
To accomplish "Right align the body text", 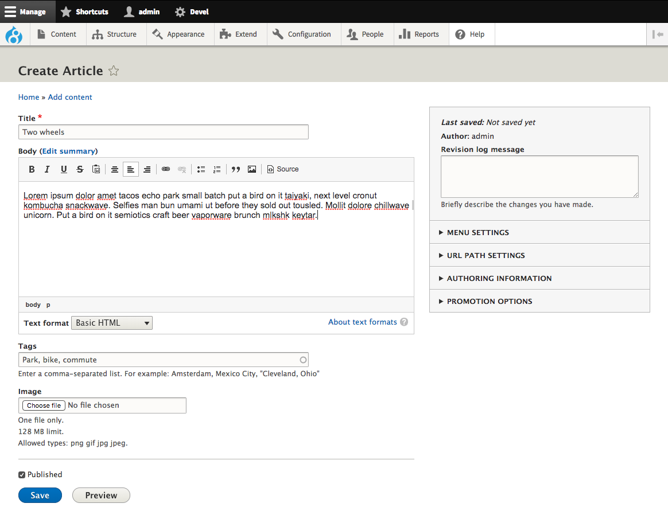I will point(147,169).
